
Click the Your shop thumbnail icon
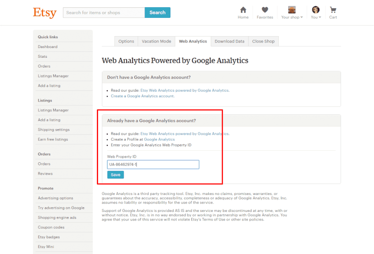[x=292, y=10]
